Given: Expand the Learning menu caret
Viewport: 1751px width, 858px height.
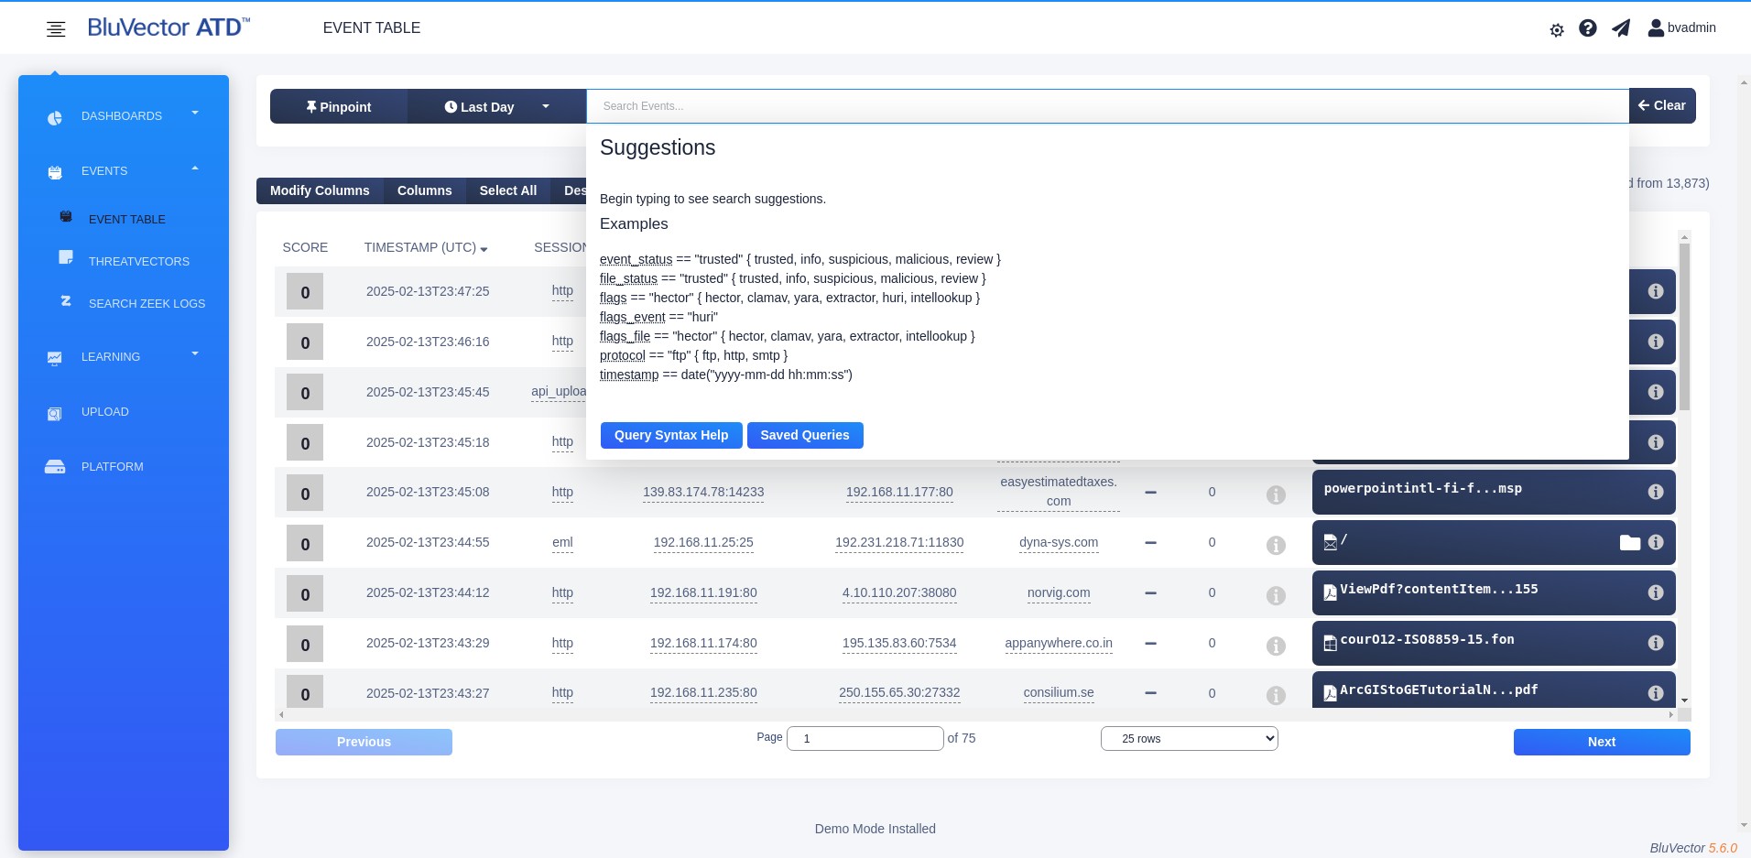Looking at the screenshot, I should [195, 354].
